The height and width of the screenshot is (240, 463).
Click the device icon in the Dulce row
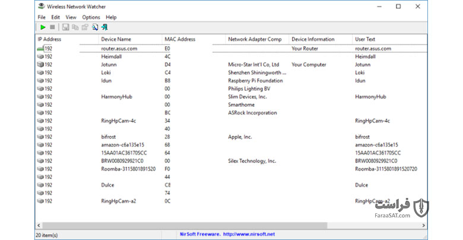point(40,185)
